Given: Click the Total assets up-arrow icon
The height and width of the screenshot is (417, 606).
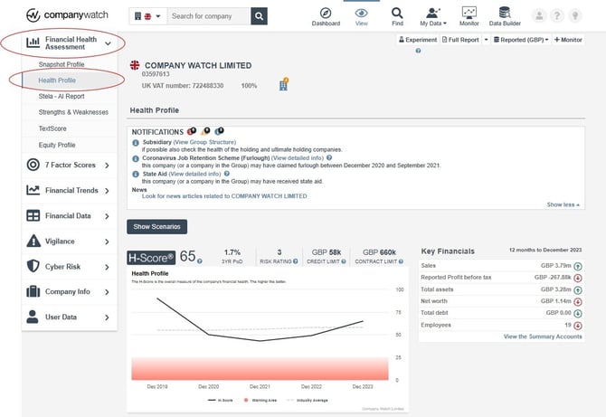Looking at the screenshot, I should tap(578, 290).
